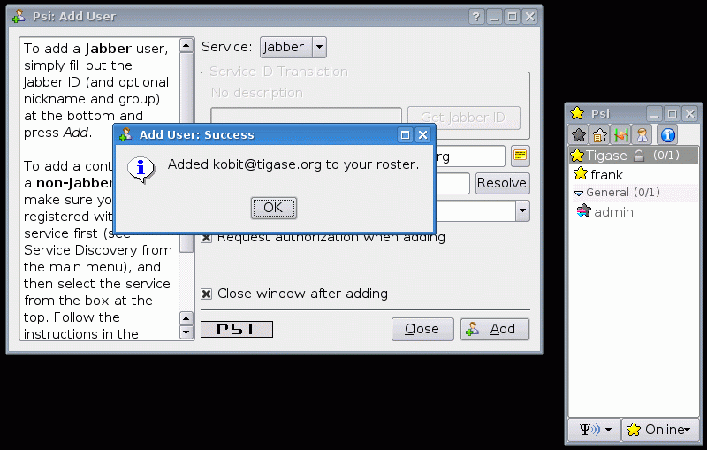The height and width of the screenshot is (450, 707).
Task: Click the blue info icon in Psi toolbar
Action: point(668,134)
